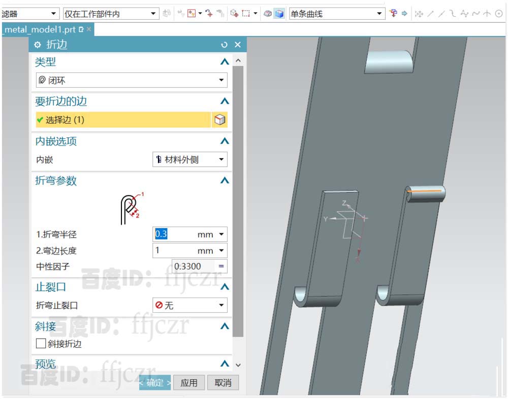Viewport: 508px width, 399px height.
Task: Click the snap point cluster icon
Action: pyautogui.click(x=419, y=14)
